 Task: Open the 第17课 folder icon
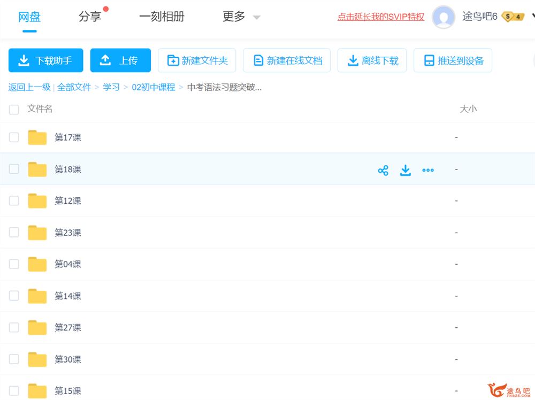[x=37, y=137]
